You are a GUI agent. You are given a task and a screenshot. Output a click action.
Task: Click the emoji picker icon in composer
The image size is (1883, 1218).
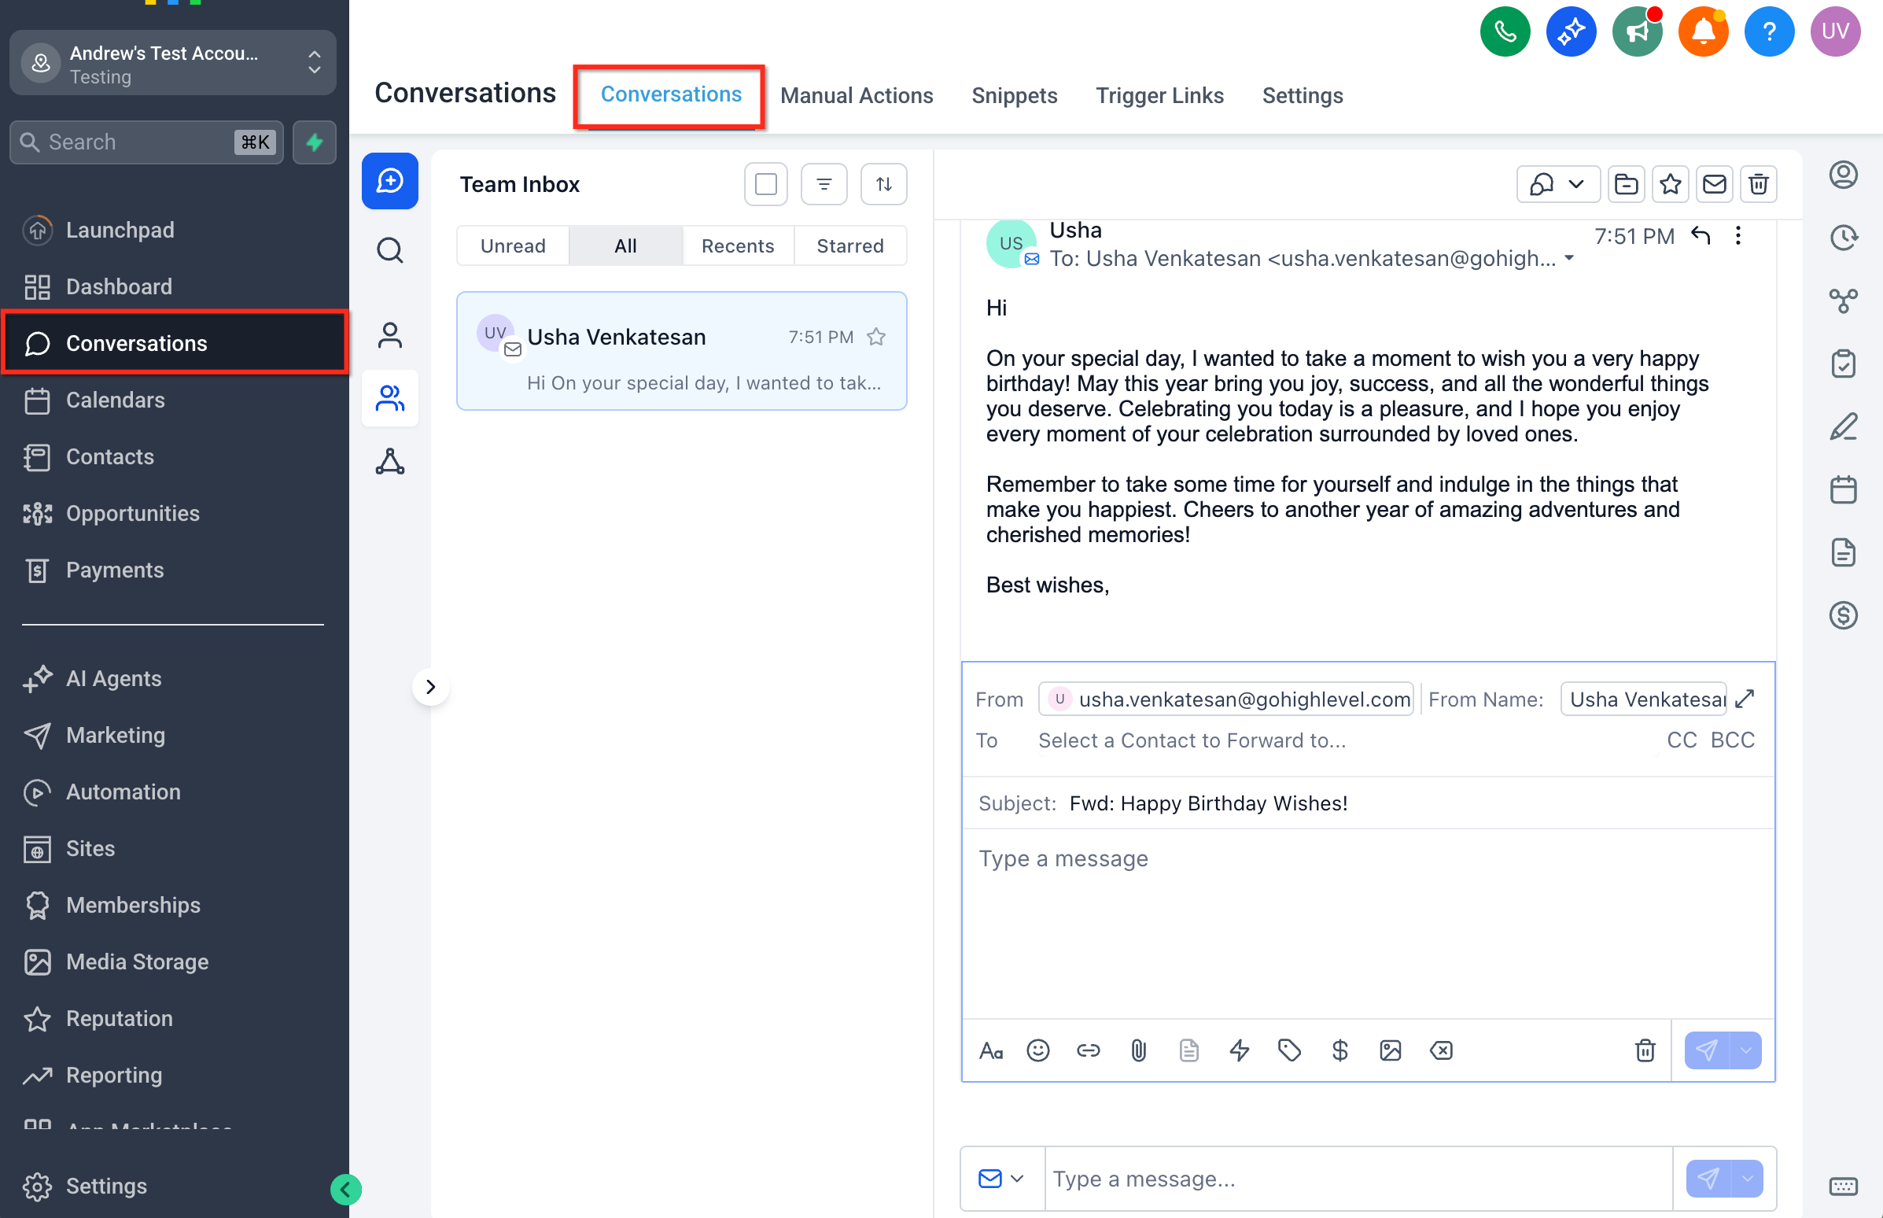1037,1050
